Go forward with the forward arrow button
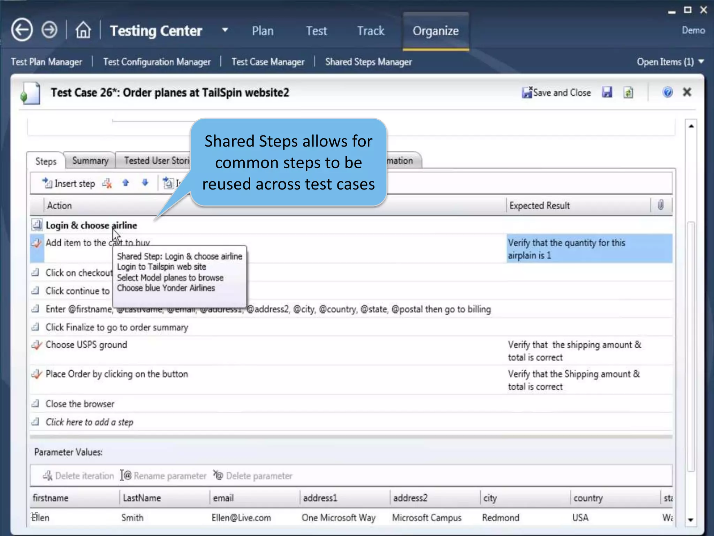Screen dimensions: 714x536 tap(50, 30)
